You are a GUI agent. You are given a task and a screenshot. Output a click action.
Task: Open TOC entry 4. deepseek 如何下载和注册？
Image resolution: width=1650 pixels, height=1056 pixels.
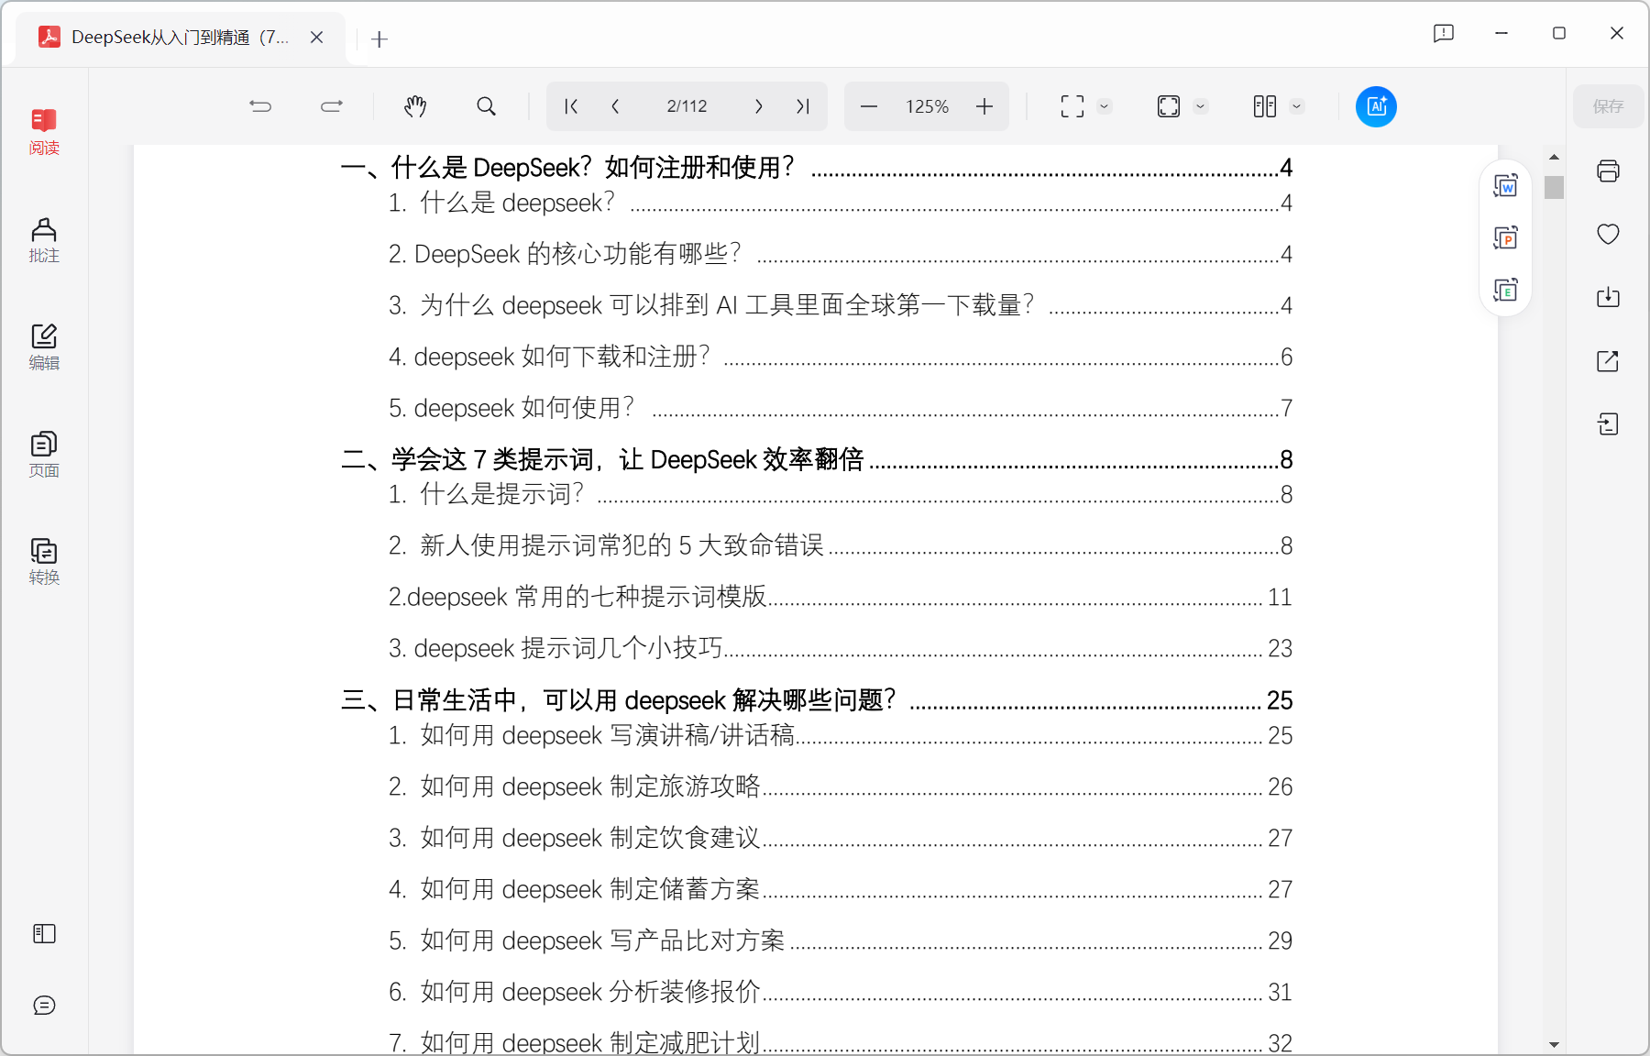click(x=841, y=357)
